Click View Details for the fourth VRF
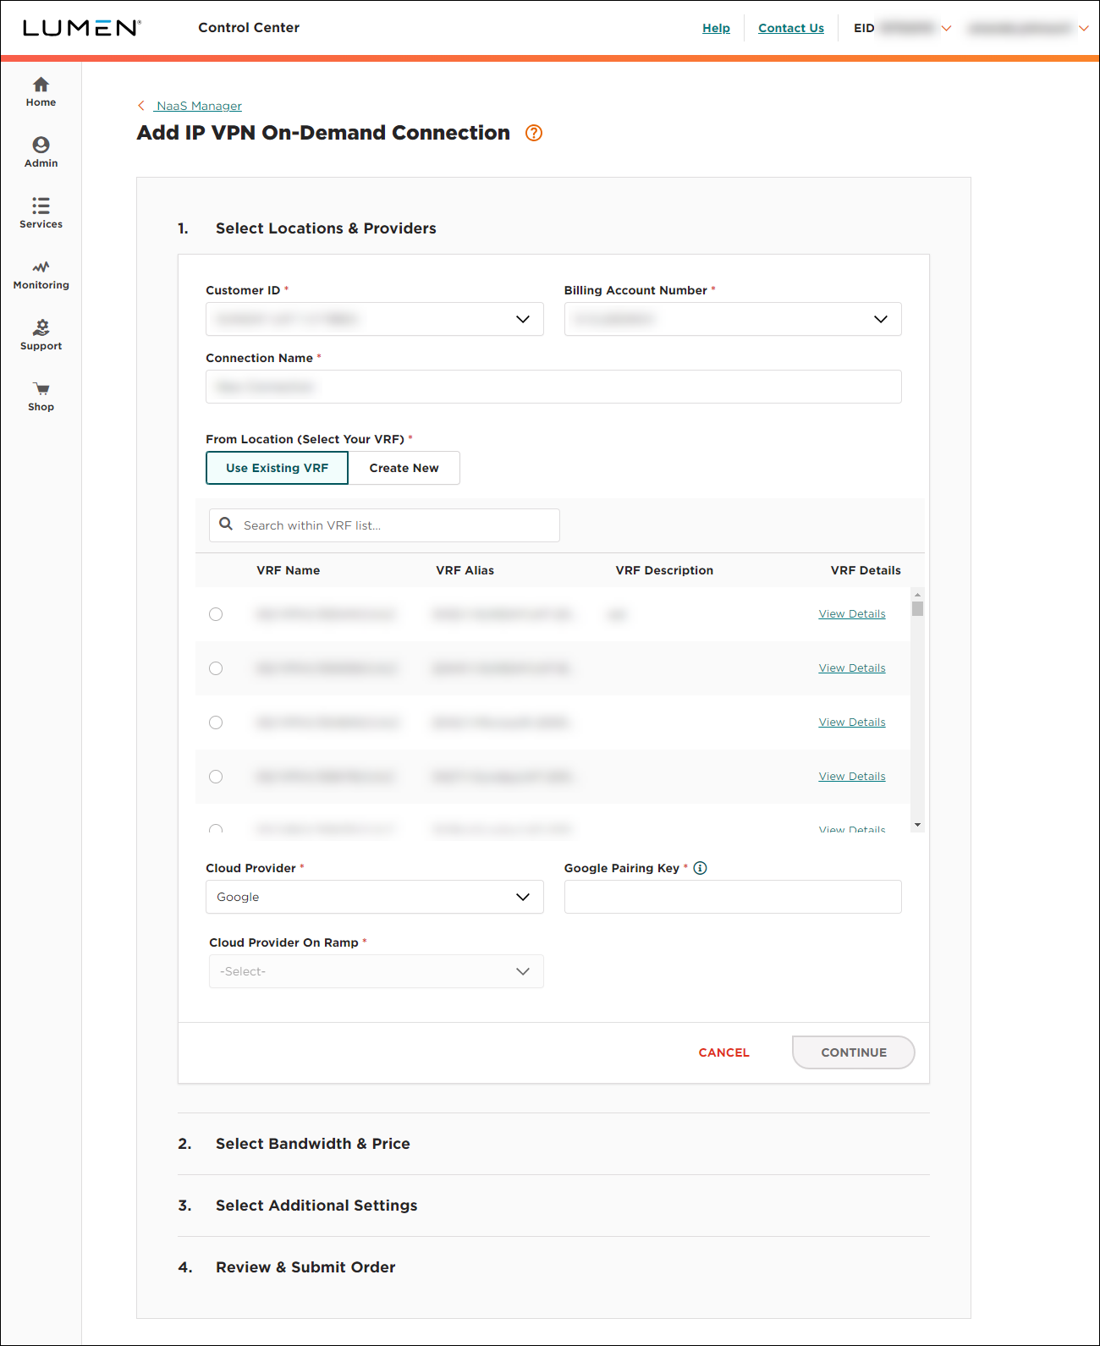Screen dimensions: 1100x1346 852,777
